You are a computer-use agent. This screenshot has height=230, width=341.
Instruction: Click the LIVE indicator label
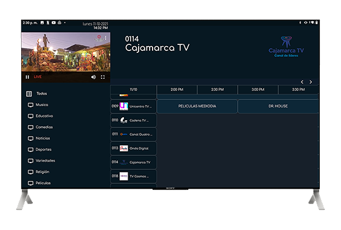(38, 77)
